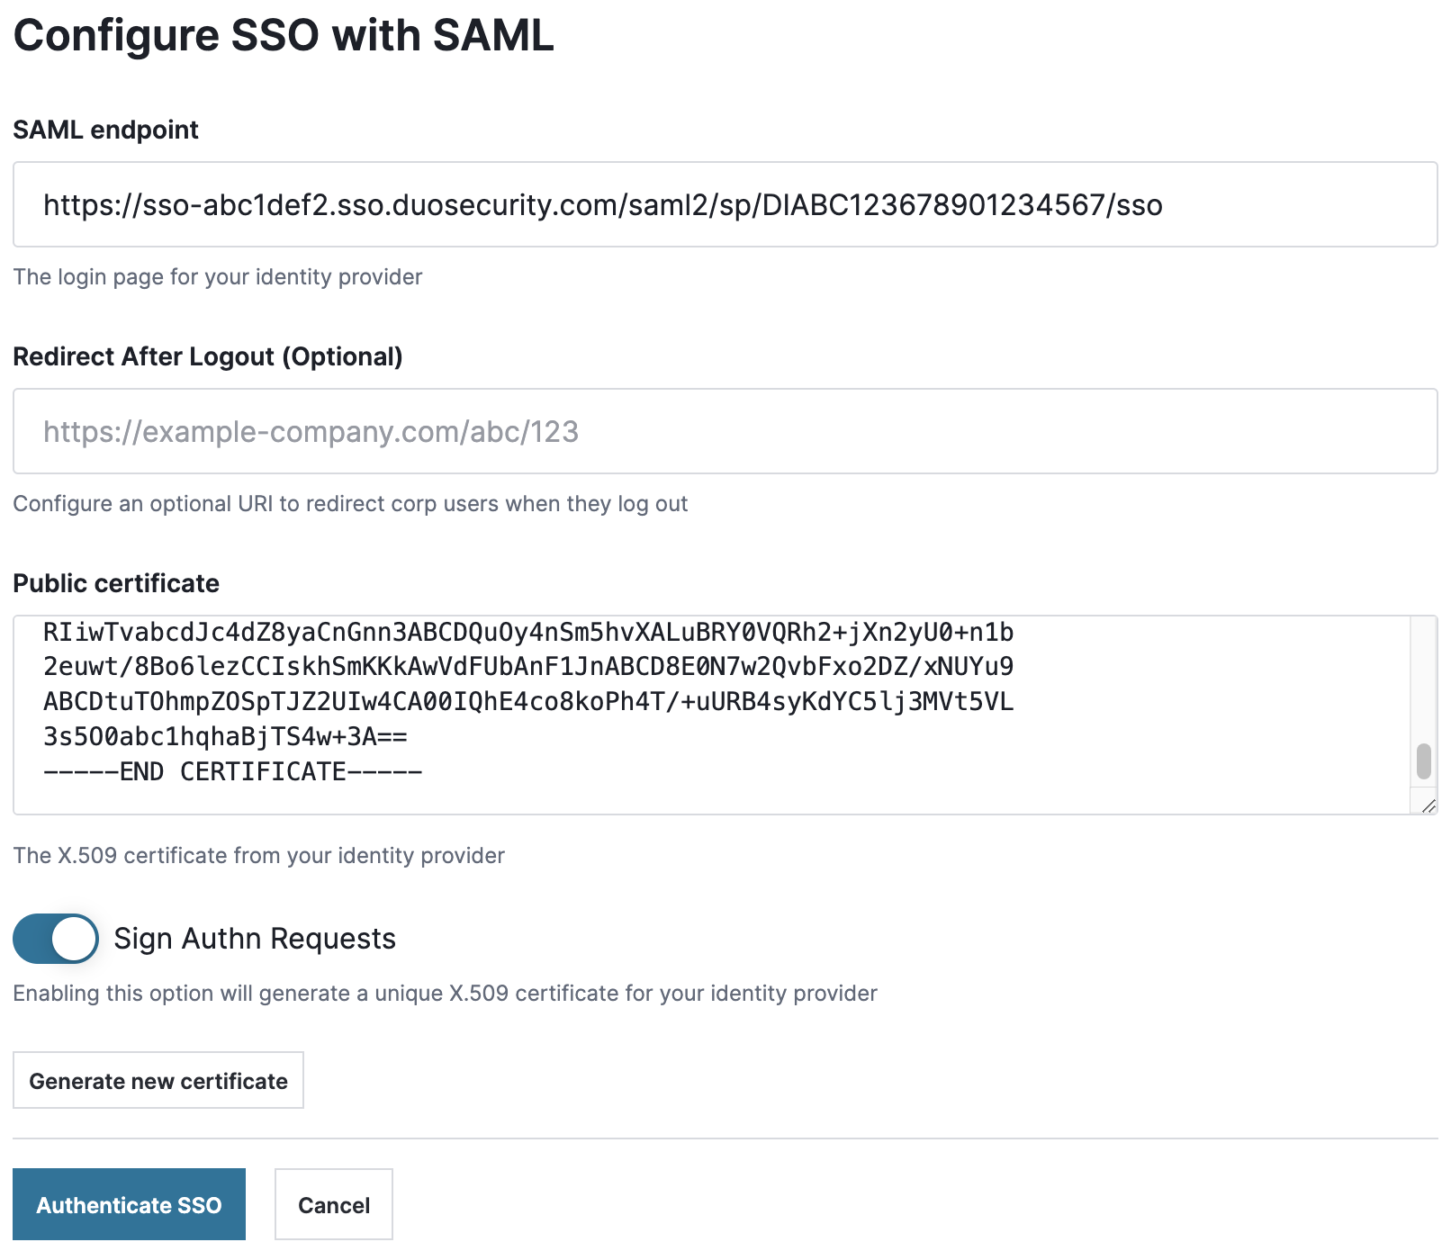Select the Duo SSO endpoint URL text
Image resolution: width=1451 pixels, height=1260 pixels.
point(603,204)
